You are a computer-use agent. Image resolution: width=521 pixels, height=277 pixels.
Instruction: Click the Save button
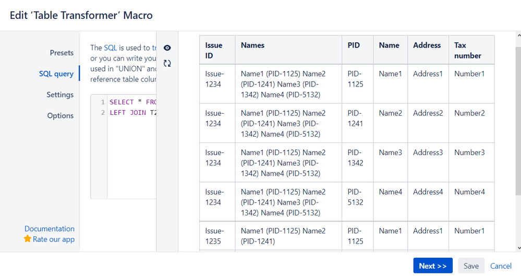click(471, 266)
